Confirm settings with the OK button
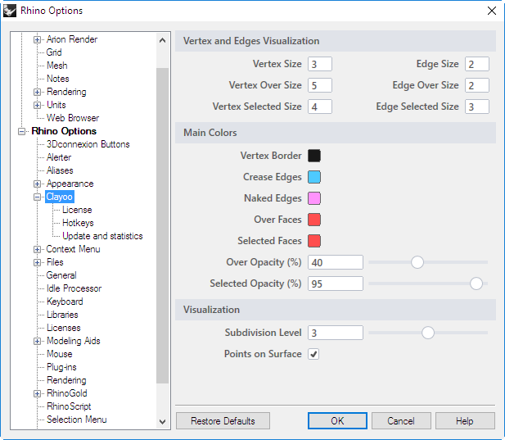The width and height of the screenshot is (505, 440). click(337, 421)
